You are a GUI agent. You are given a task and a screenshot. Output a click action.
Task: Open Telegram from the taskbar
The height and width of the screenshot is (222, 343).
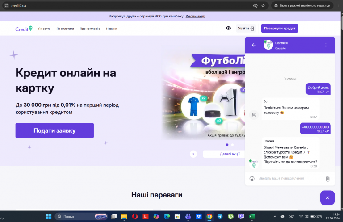tap(220, 217)
